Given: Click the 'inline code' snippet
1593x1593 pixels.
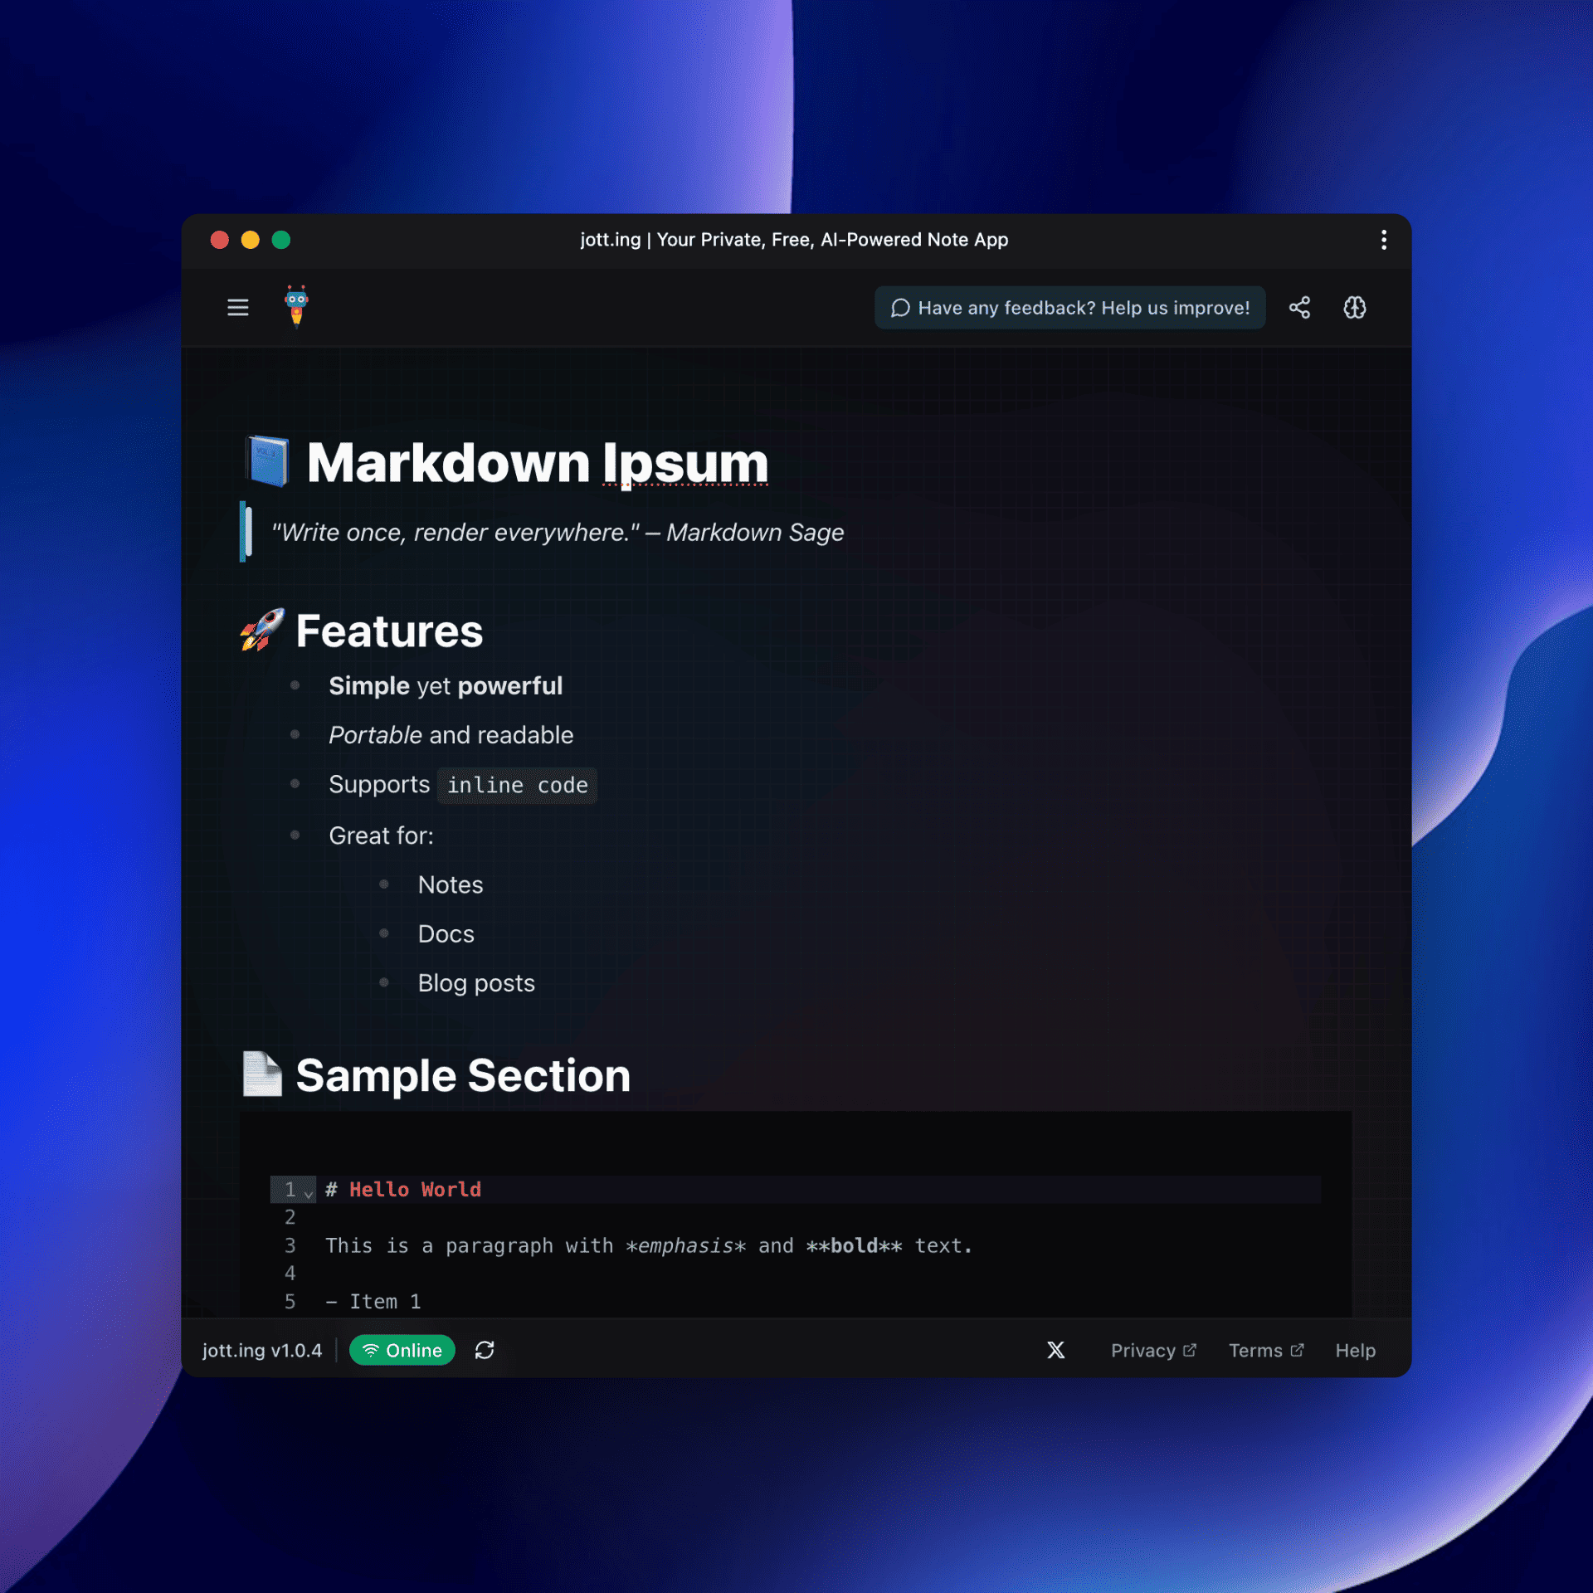Looking at the screenshot, I should click(517, 785).
